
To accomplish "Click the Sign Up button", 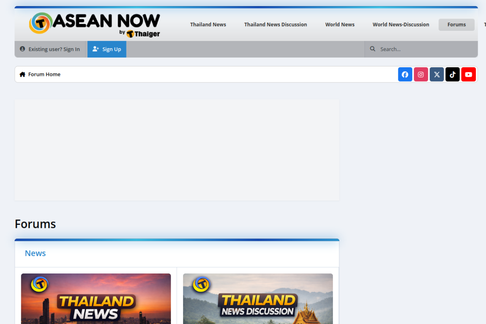I will click(107, 49).
